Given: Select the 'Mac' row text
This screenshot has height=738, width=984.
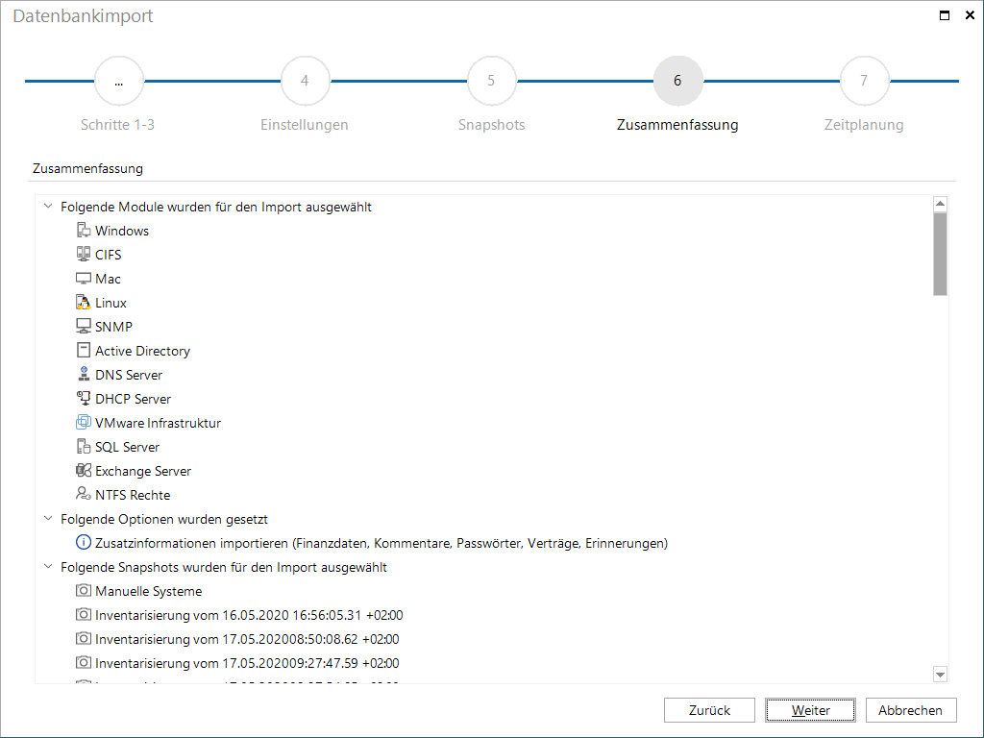Looking at the screenshot, I should [108, 279].
